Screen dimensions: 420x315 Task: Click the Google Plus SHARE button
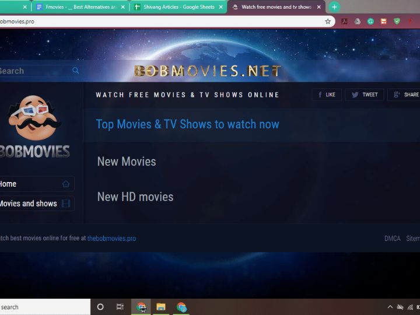pyautogui.click(x=404, y=94)
